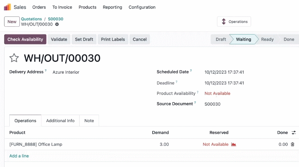299x167 pixels.
Task: Open the Orders menu
Action: click(x=39, y=7)
